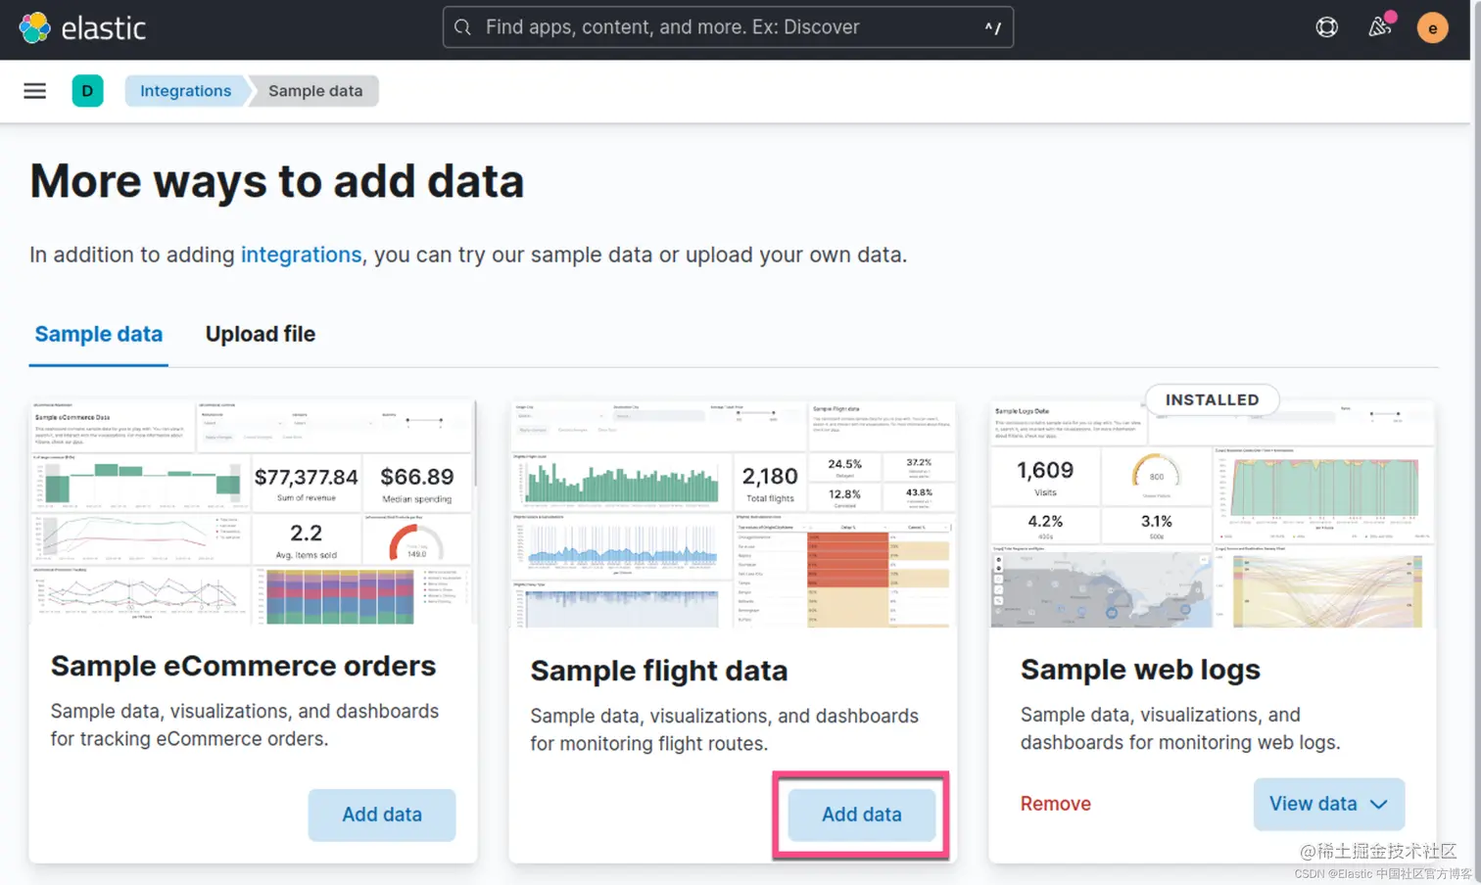The image size is (1481, 885).
Task: Select the Sample data tab
Action: [98, 334]
